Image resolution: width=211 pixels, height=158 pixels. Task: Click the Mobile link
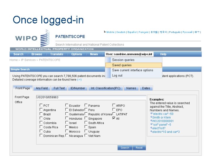tap(110, 32)
